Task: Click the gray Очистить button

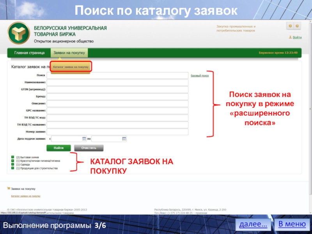Action: (x=89, y=148)
